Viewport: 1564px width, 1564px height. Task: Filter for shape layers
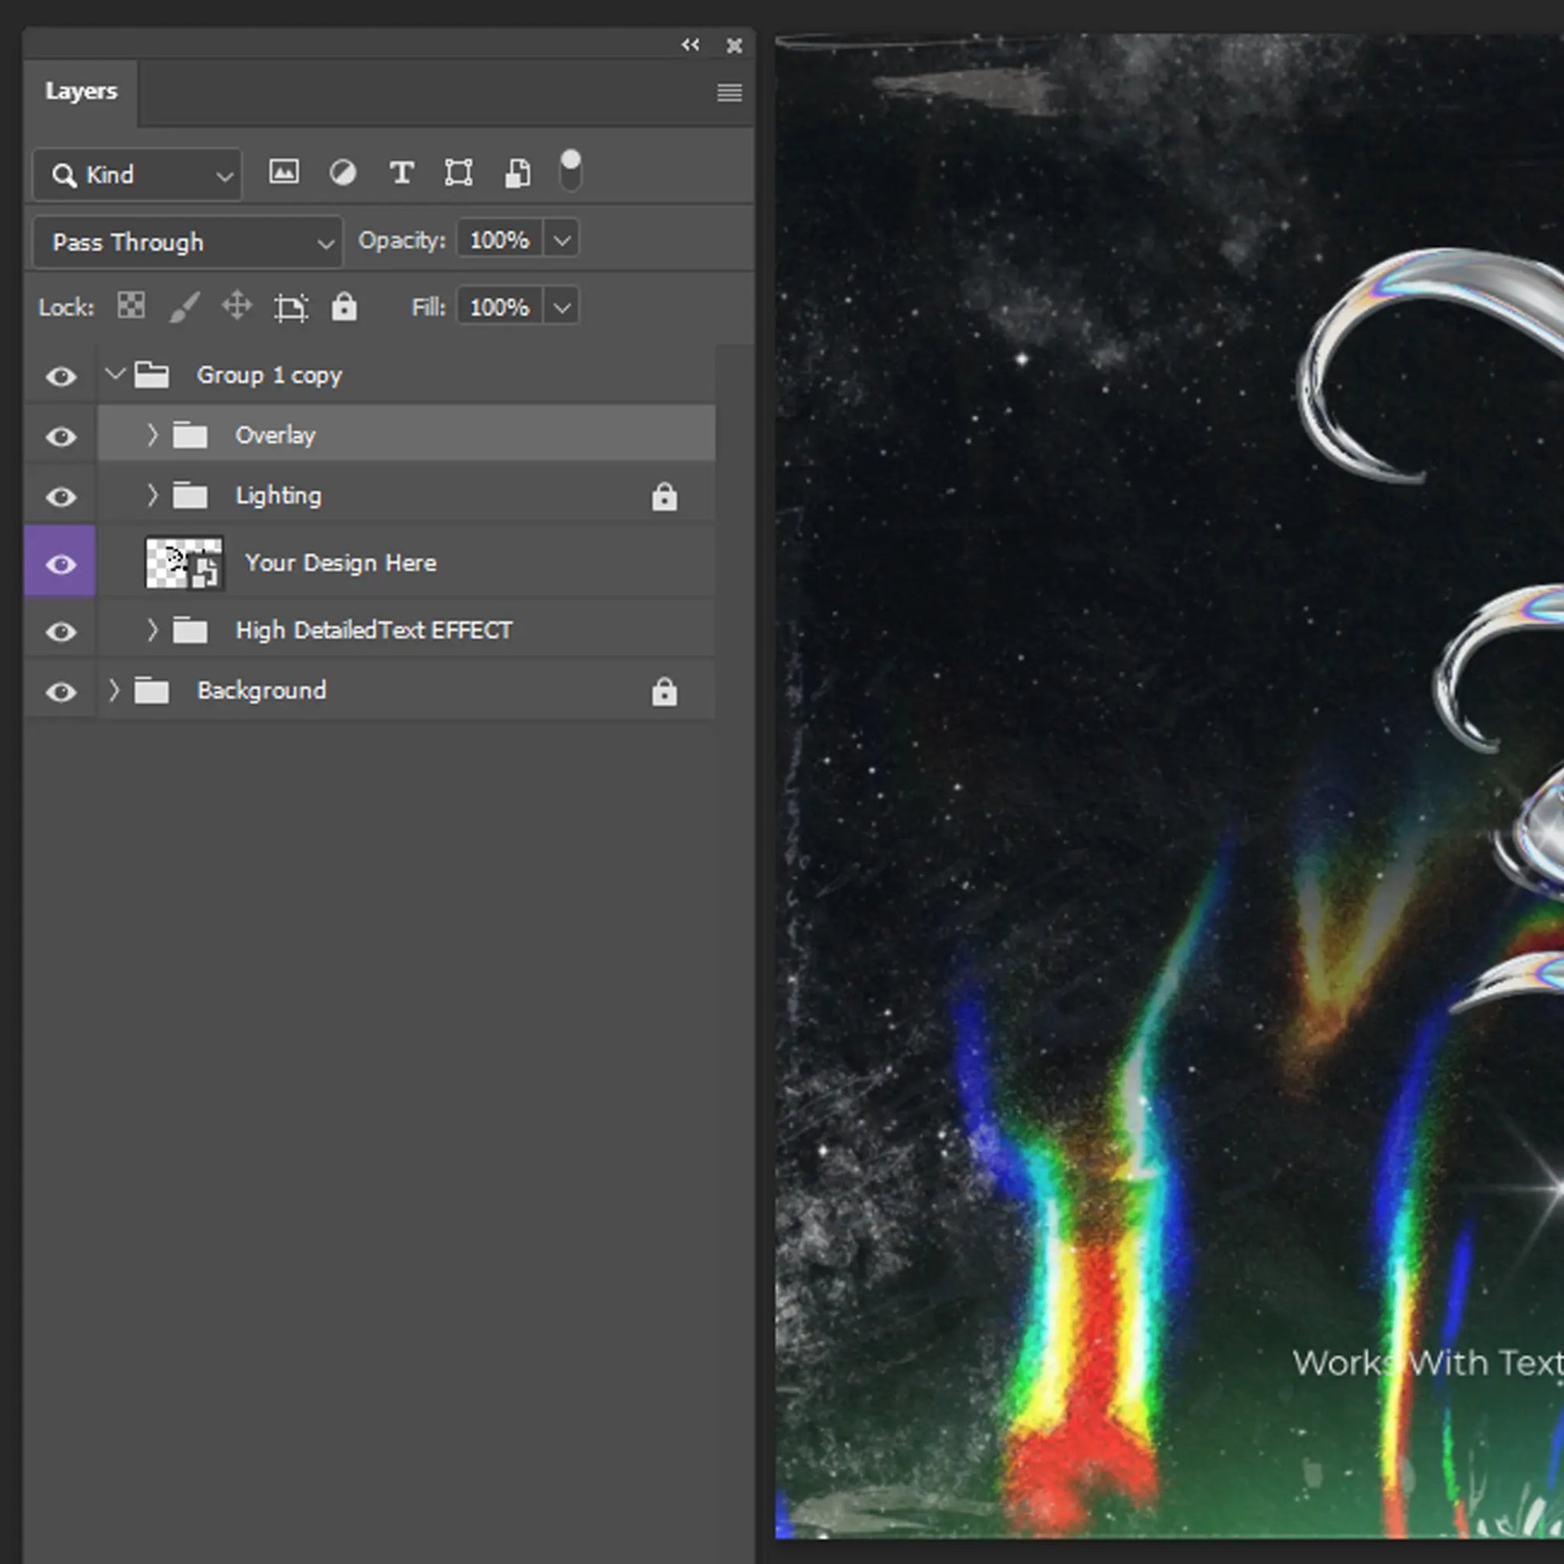coord(459,173)
